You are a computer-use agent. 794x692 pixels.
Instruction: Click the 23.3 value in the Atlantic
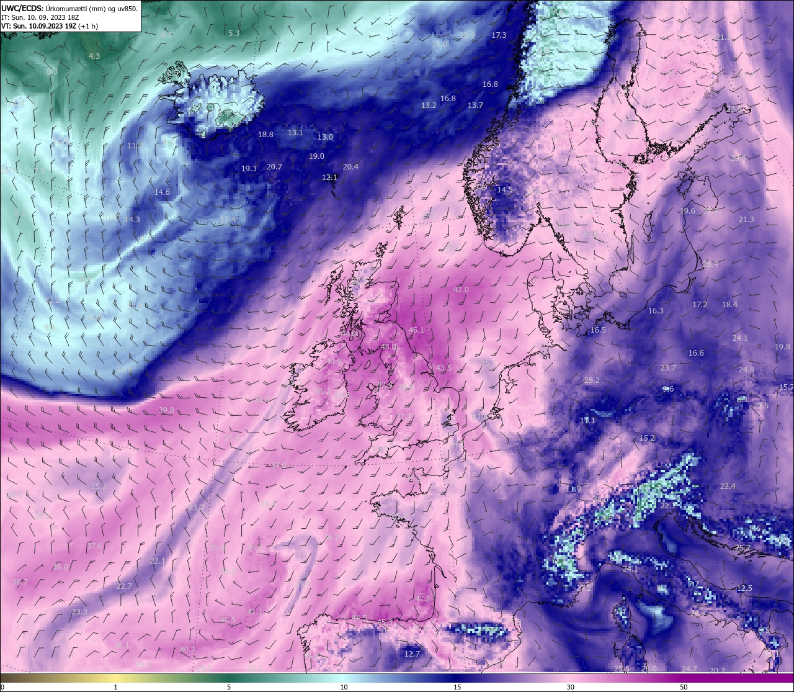tap(79, 612)
